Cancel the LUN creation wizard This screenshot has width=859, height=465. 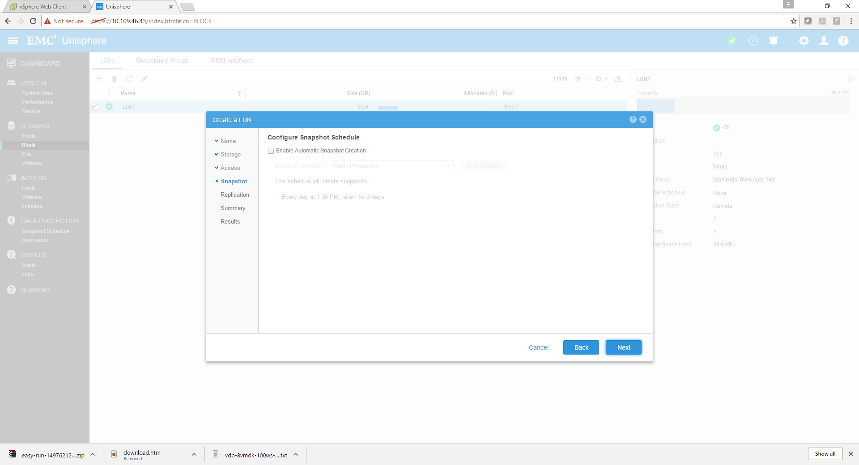click(538, 347)
